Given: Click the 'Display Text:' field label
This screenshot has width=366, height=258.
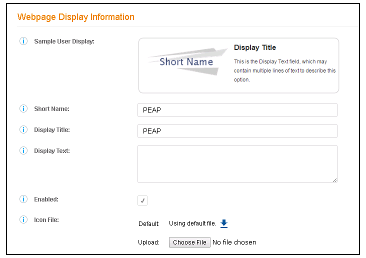Looking at the screenshot, I should click(x=52, y=151).
